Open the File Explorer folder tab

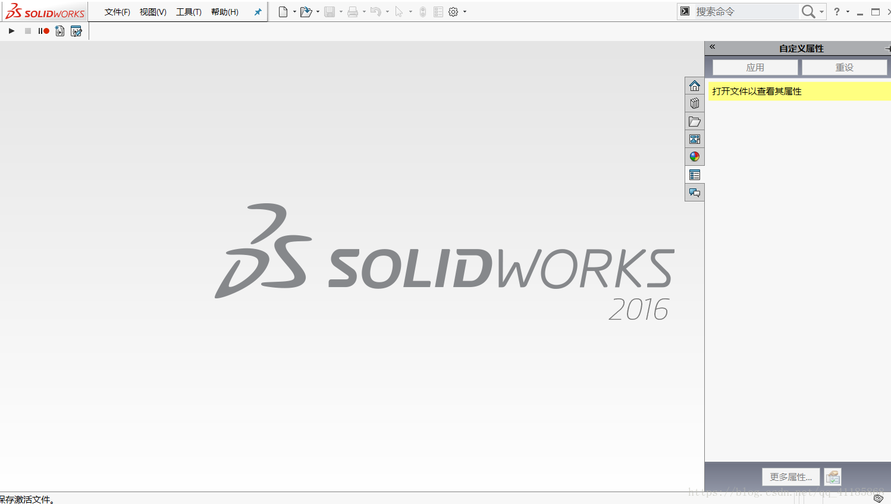click(695, 121)
